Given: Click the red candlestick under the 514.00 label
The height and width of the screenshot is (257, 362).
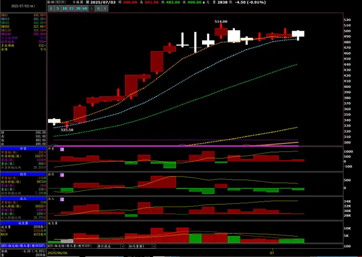Looking at the screenshot, I should [221, 32].
